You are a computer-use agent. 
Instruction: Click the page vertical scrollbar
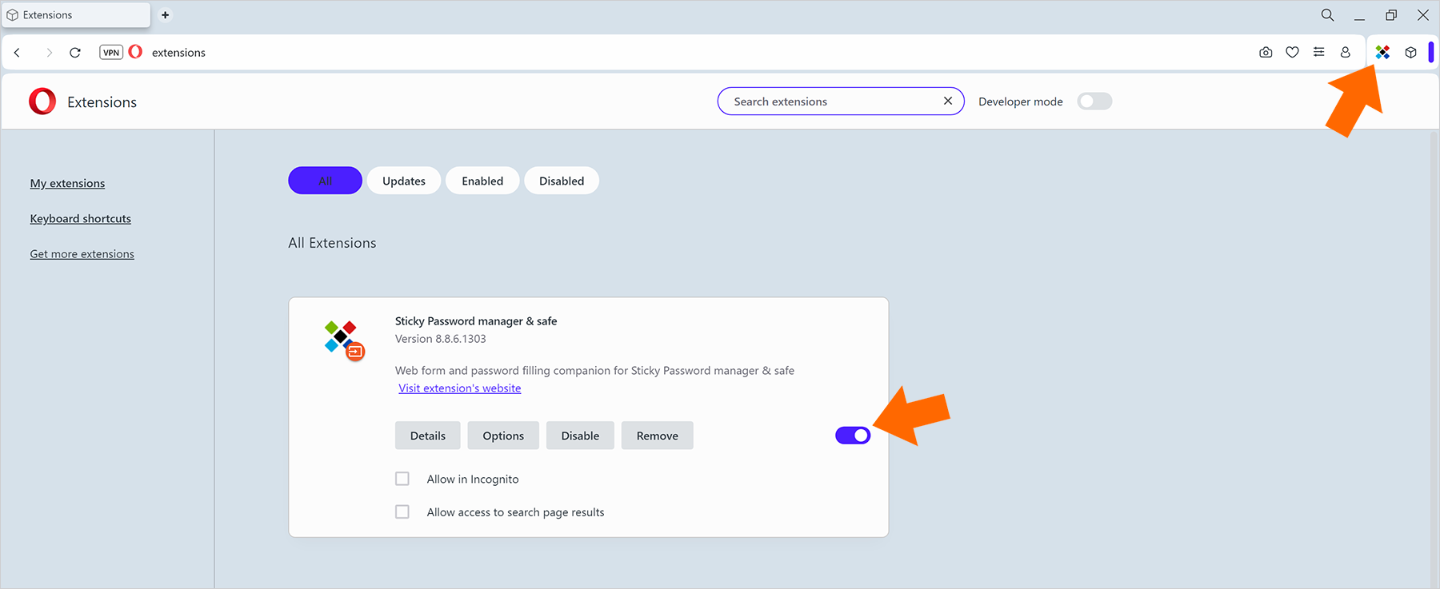(1434, 360)
